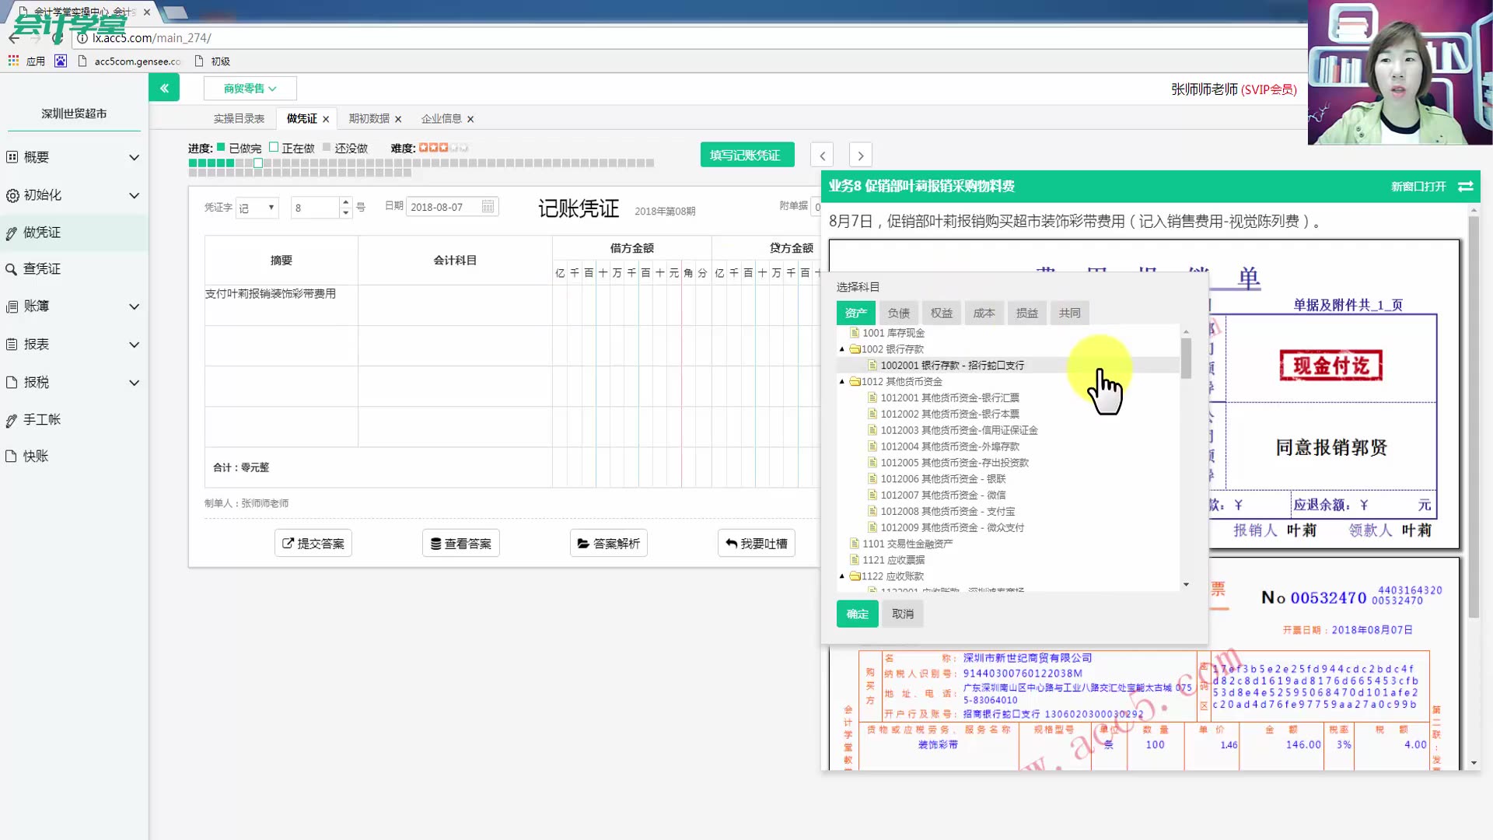Toggle the 还没做 progress legend checkbox

point(327,146)
